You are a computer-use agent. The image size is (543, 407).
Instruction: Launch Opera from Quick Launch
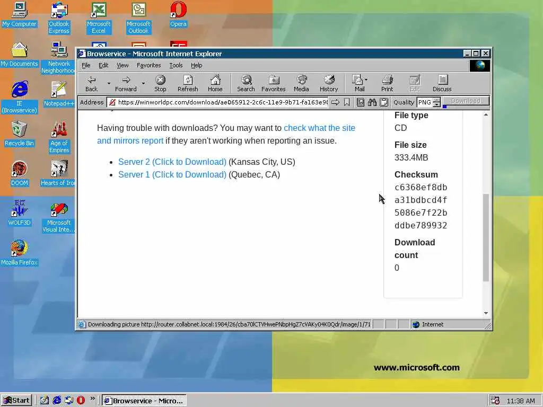click(x=81, y=401)
